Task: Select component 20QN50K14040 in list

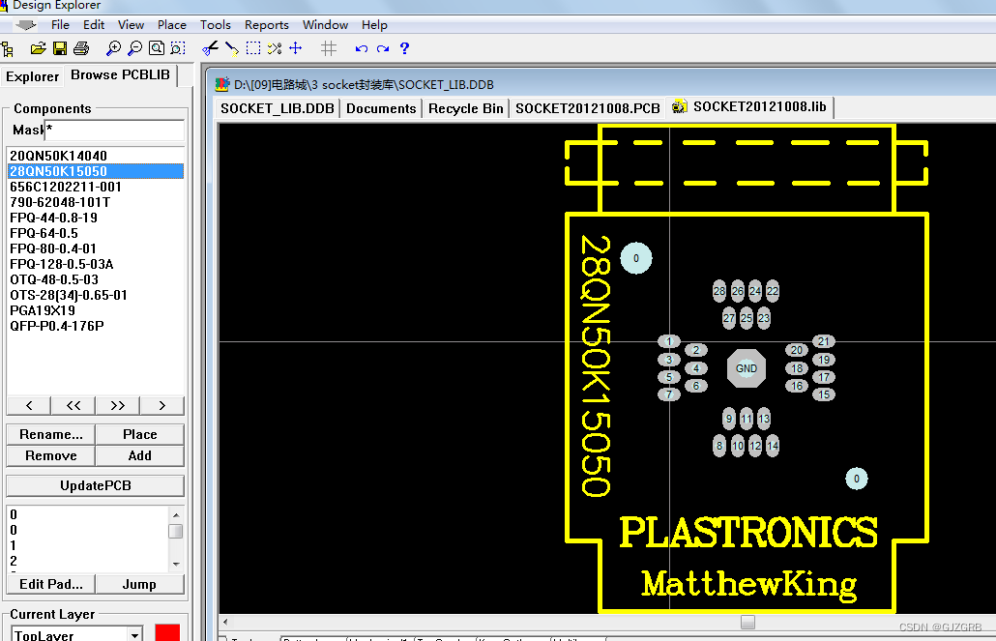Action: click(96, 156)
